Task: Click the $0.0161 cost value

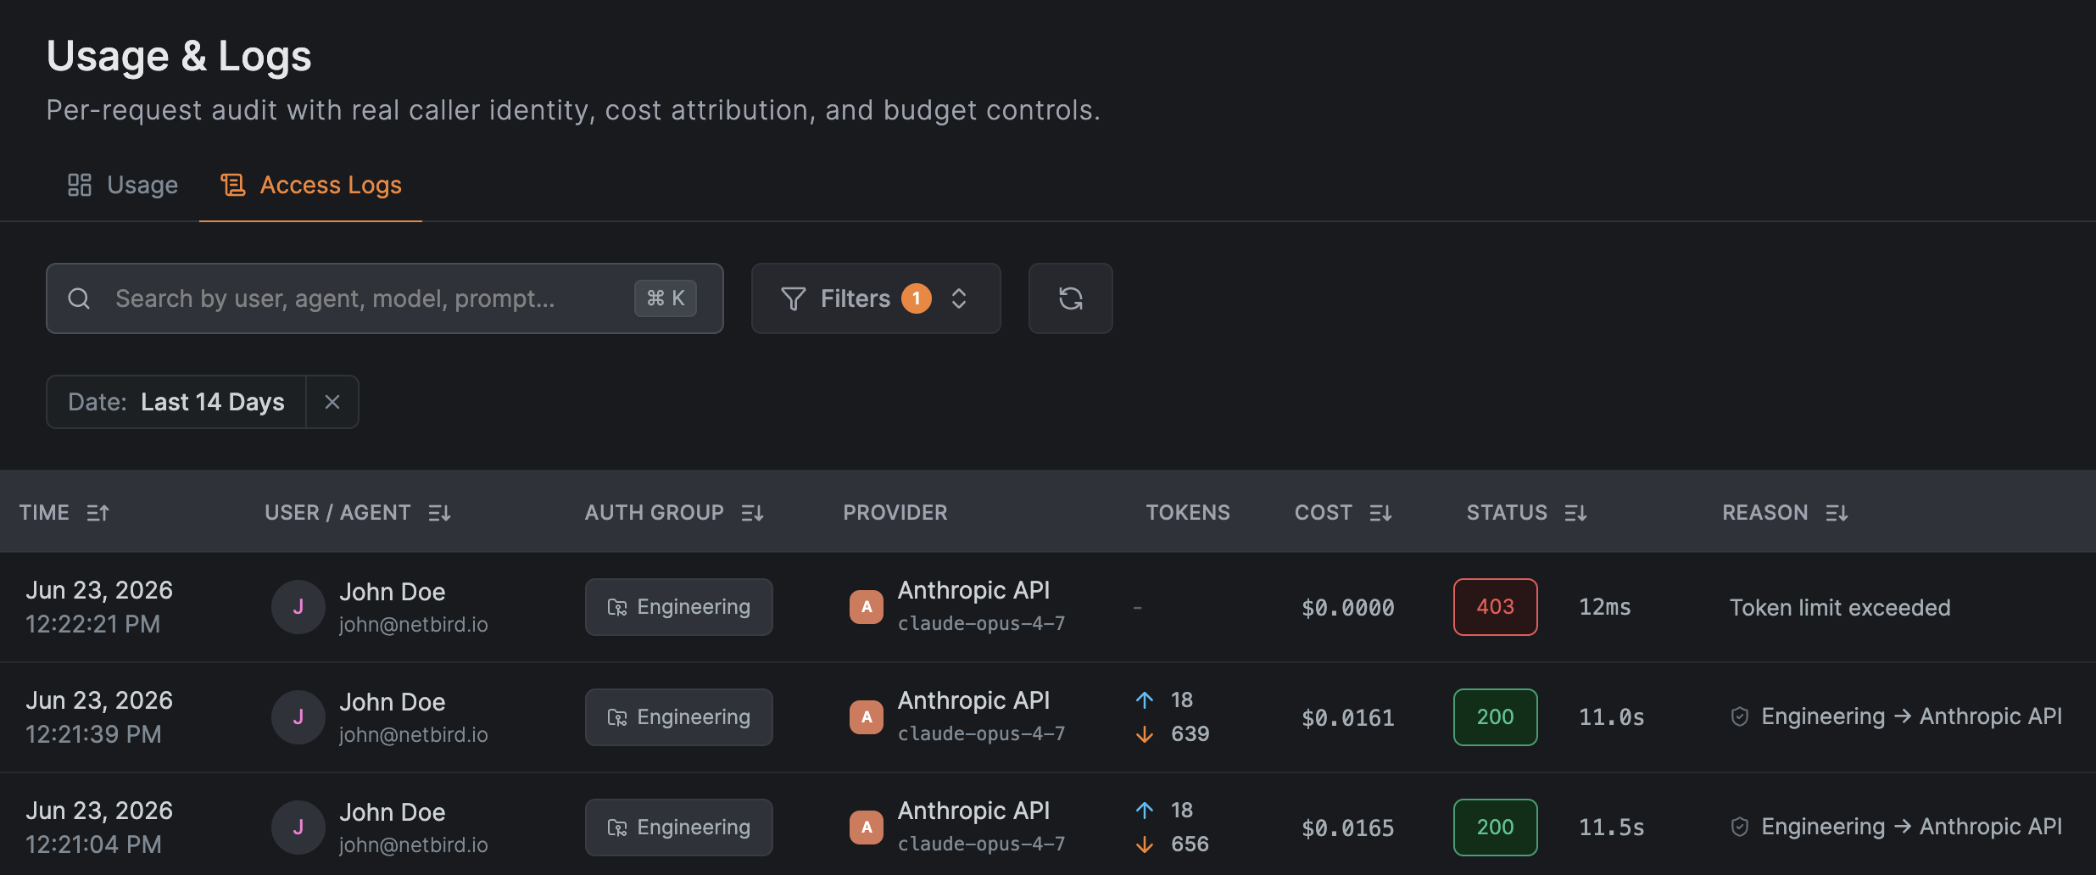Action: point(1348,718)
